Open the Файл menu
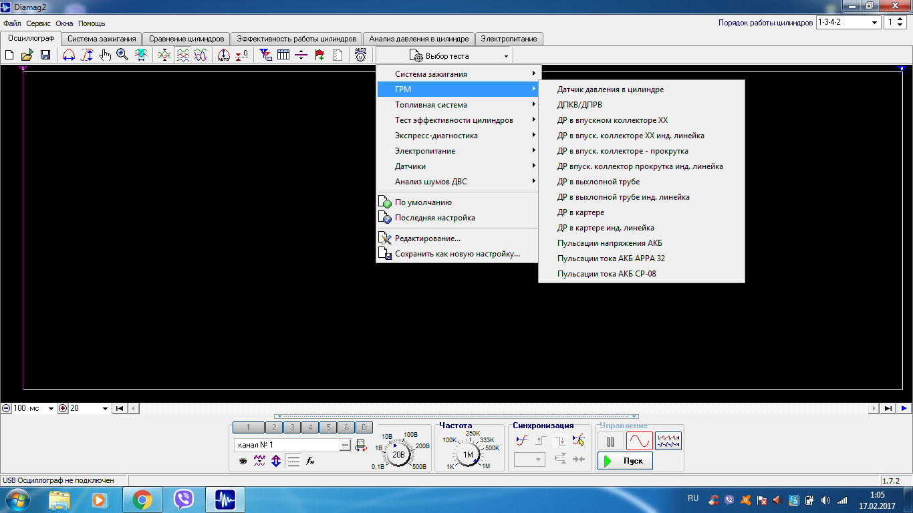 click(12, 23)
